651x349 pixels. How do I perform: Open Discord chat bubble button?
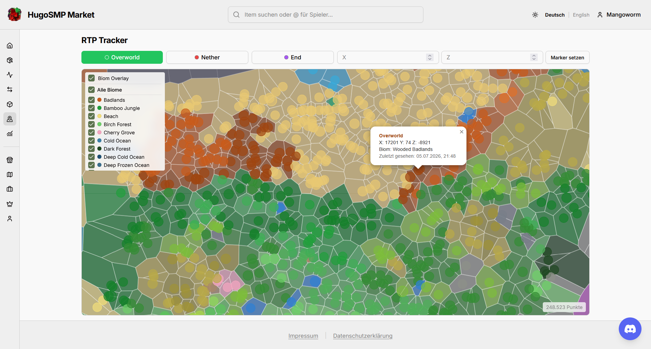tap(630, 329)
